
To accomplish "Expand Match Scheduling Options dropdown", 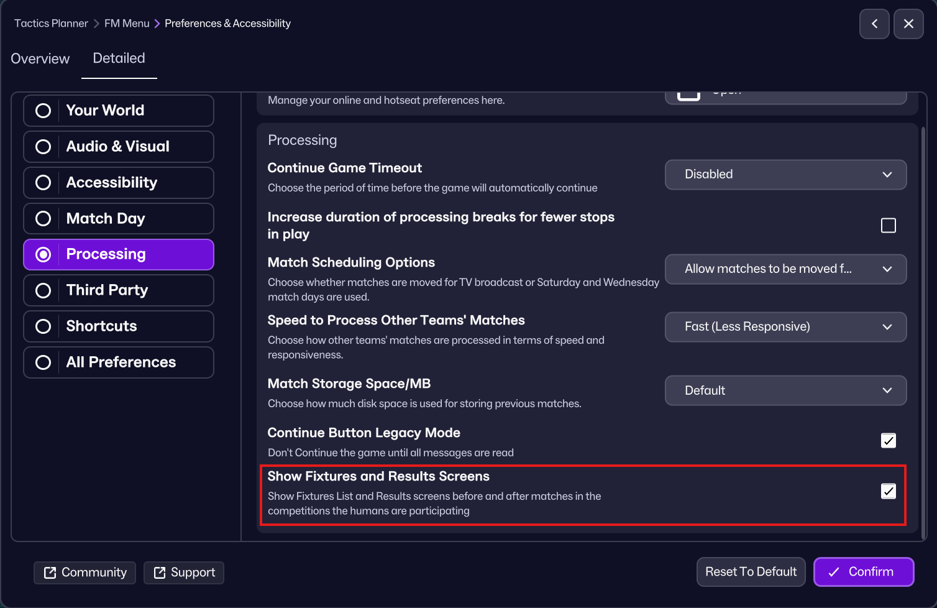I will 785,269.
